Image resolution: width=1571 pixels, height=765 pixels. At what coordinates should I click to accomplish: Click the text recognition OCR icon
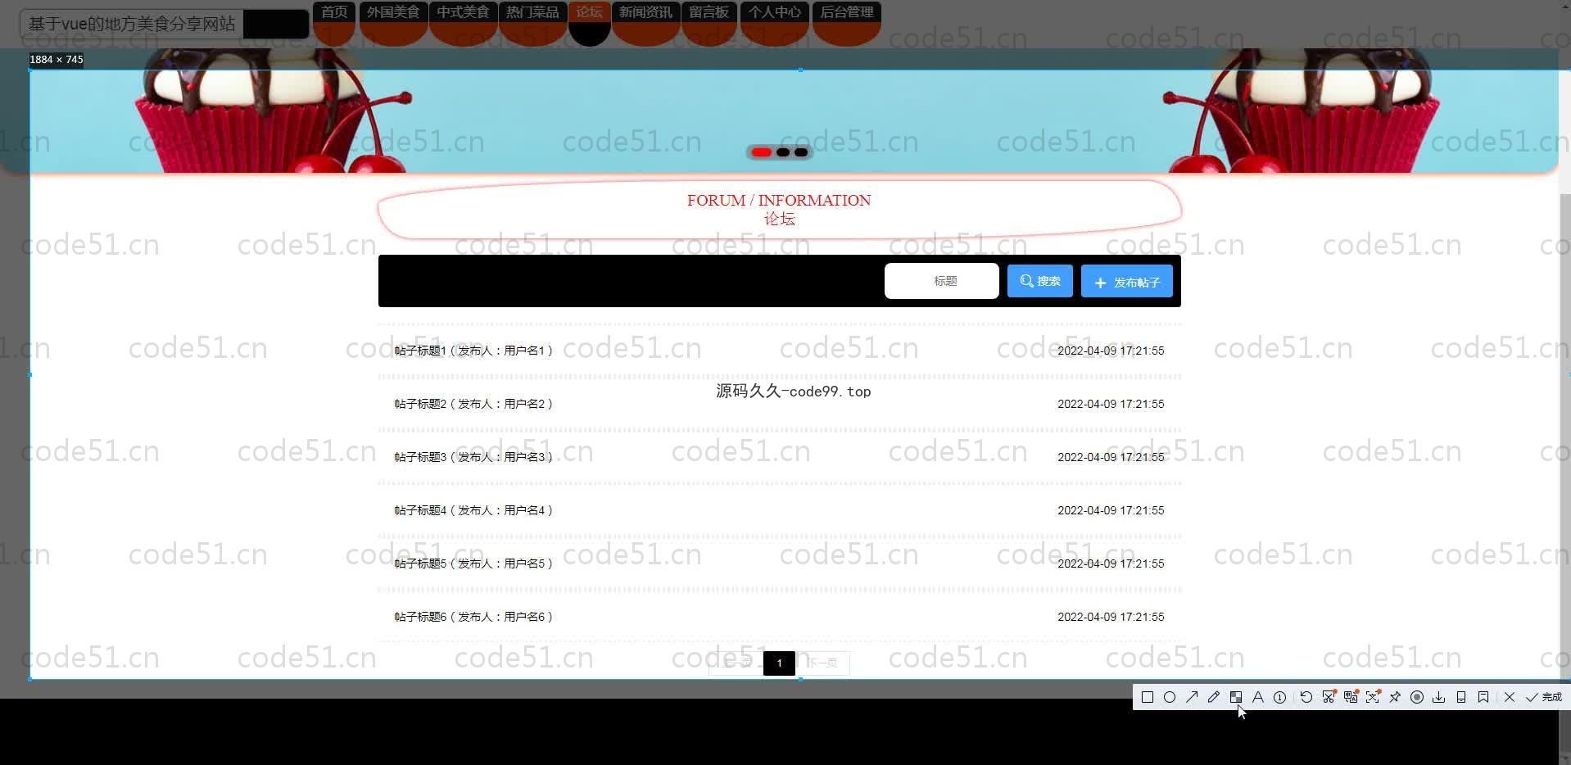pyautogui.click(x=1373, y=697)
